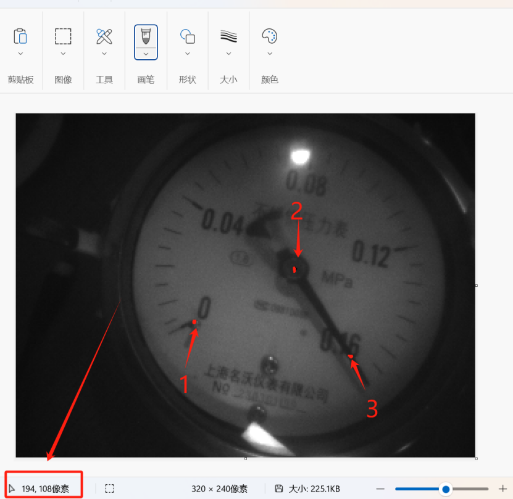Open the Clipboard paste icon
The width and height of the screenshot is (513, 499).
[x=20, y=36]
